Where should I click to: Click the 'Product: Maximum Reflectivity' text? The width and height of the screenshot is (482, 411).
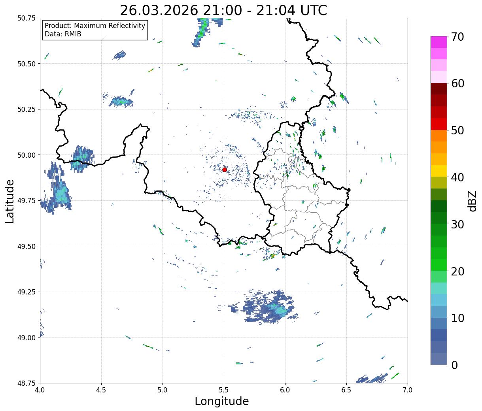(x=95, y=26)
